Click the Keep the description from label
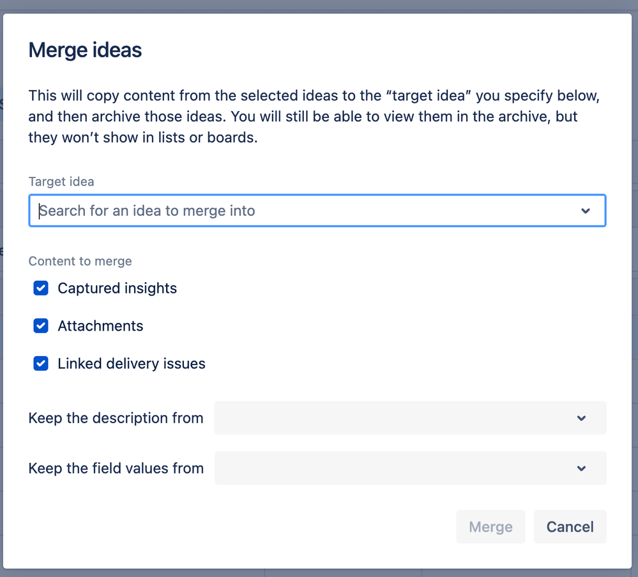 click(116, 418)
